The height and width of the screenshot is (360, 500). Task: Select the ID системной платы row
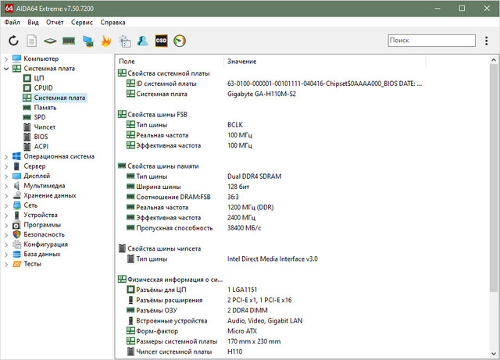coord(274,84)
